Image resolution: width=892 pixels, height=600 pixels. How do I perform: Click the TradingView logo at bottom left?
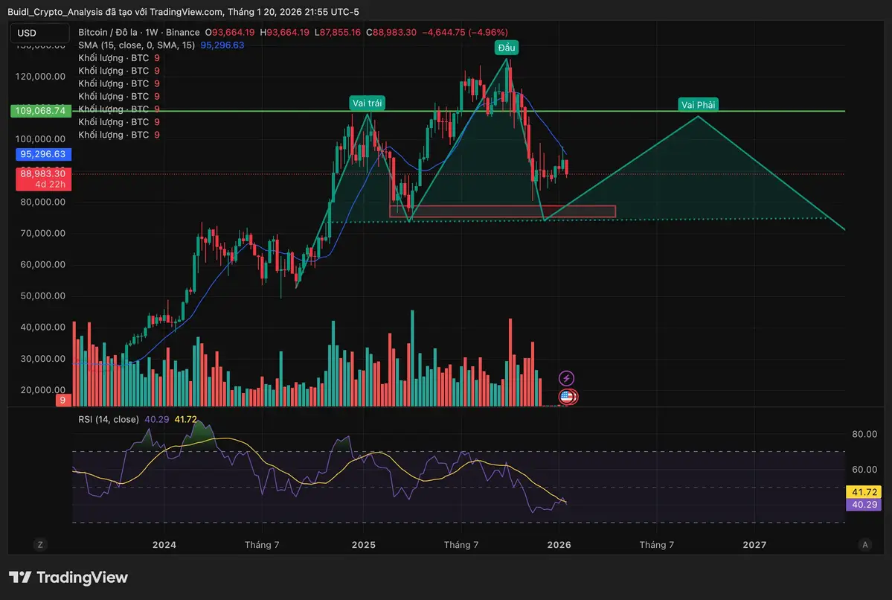68,577
